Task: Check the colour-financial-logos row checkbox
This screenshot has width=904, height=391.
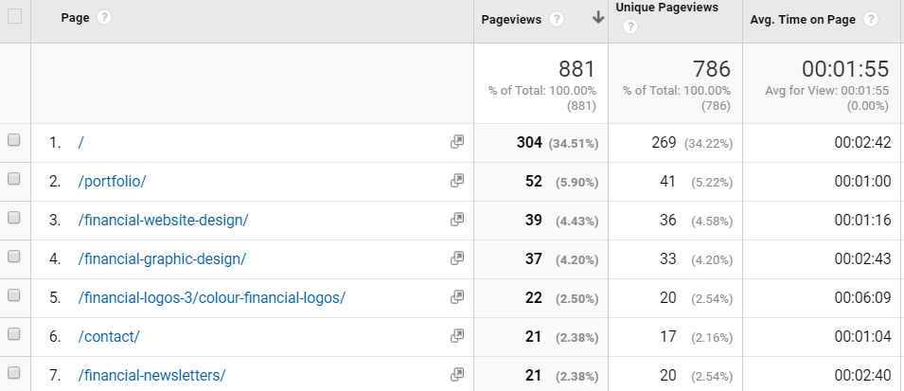Action: [x=14, y=295]
